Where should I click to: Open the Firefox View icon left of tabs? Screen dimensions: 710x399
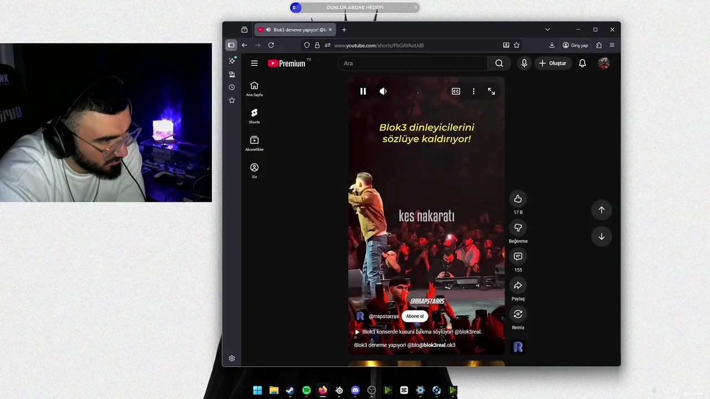[x=244, y=29]
